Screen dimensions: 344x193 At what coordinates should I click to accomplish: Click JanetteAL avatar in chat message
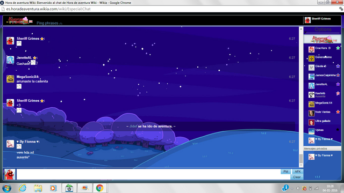point(10,60)
